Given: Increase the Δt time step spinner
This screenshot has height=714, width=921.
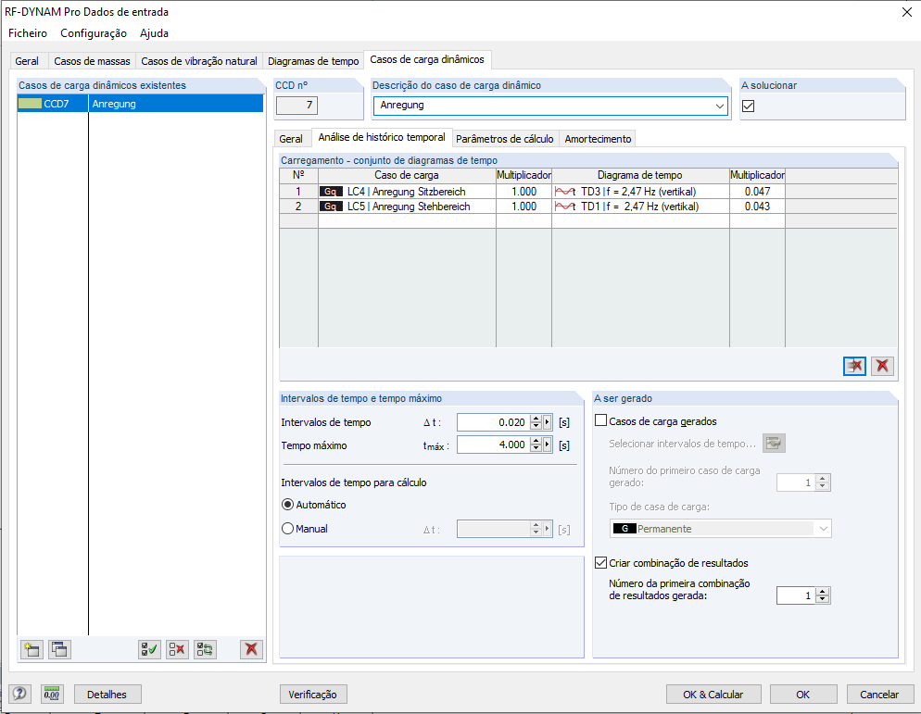Looking at the screenshot, I should pyautogui.click(x=536, y=419).
